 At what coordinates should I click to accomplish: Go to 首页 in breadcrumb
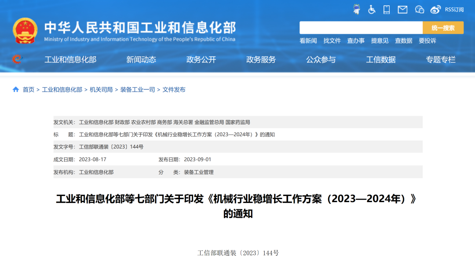point(29,90)
